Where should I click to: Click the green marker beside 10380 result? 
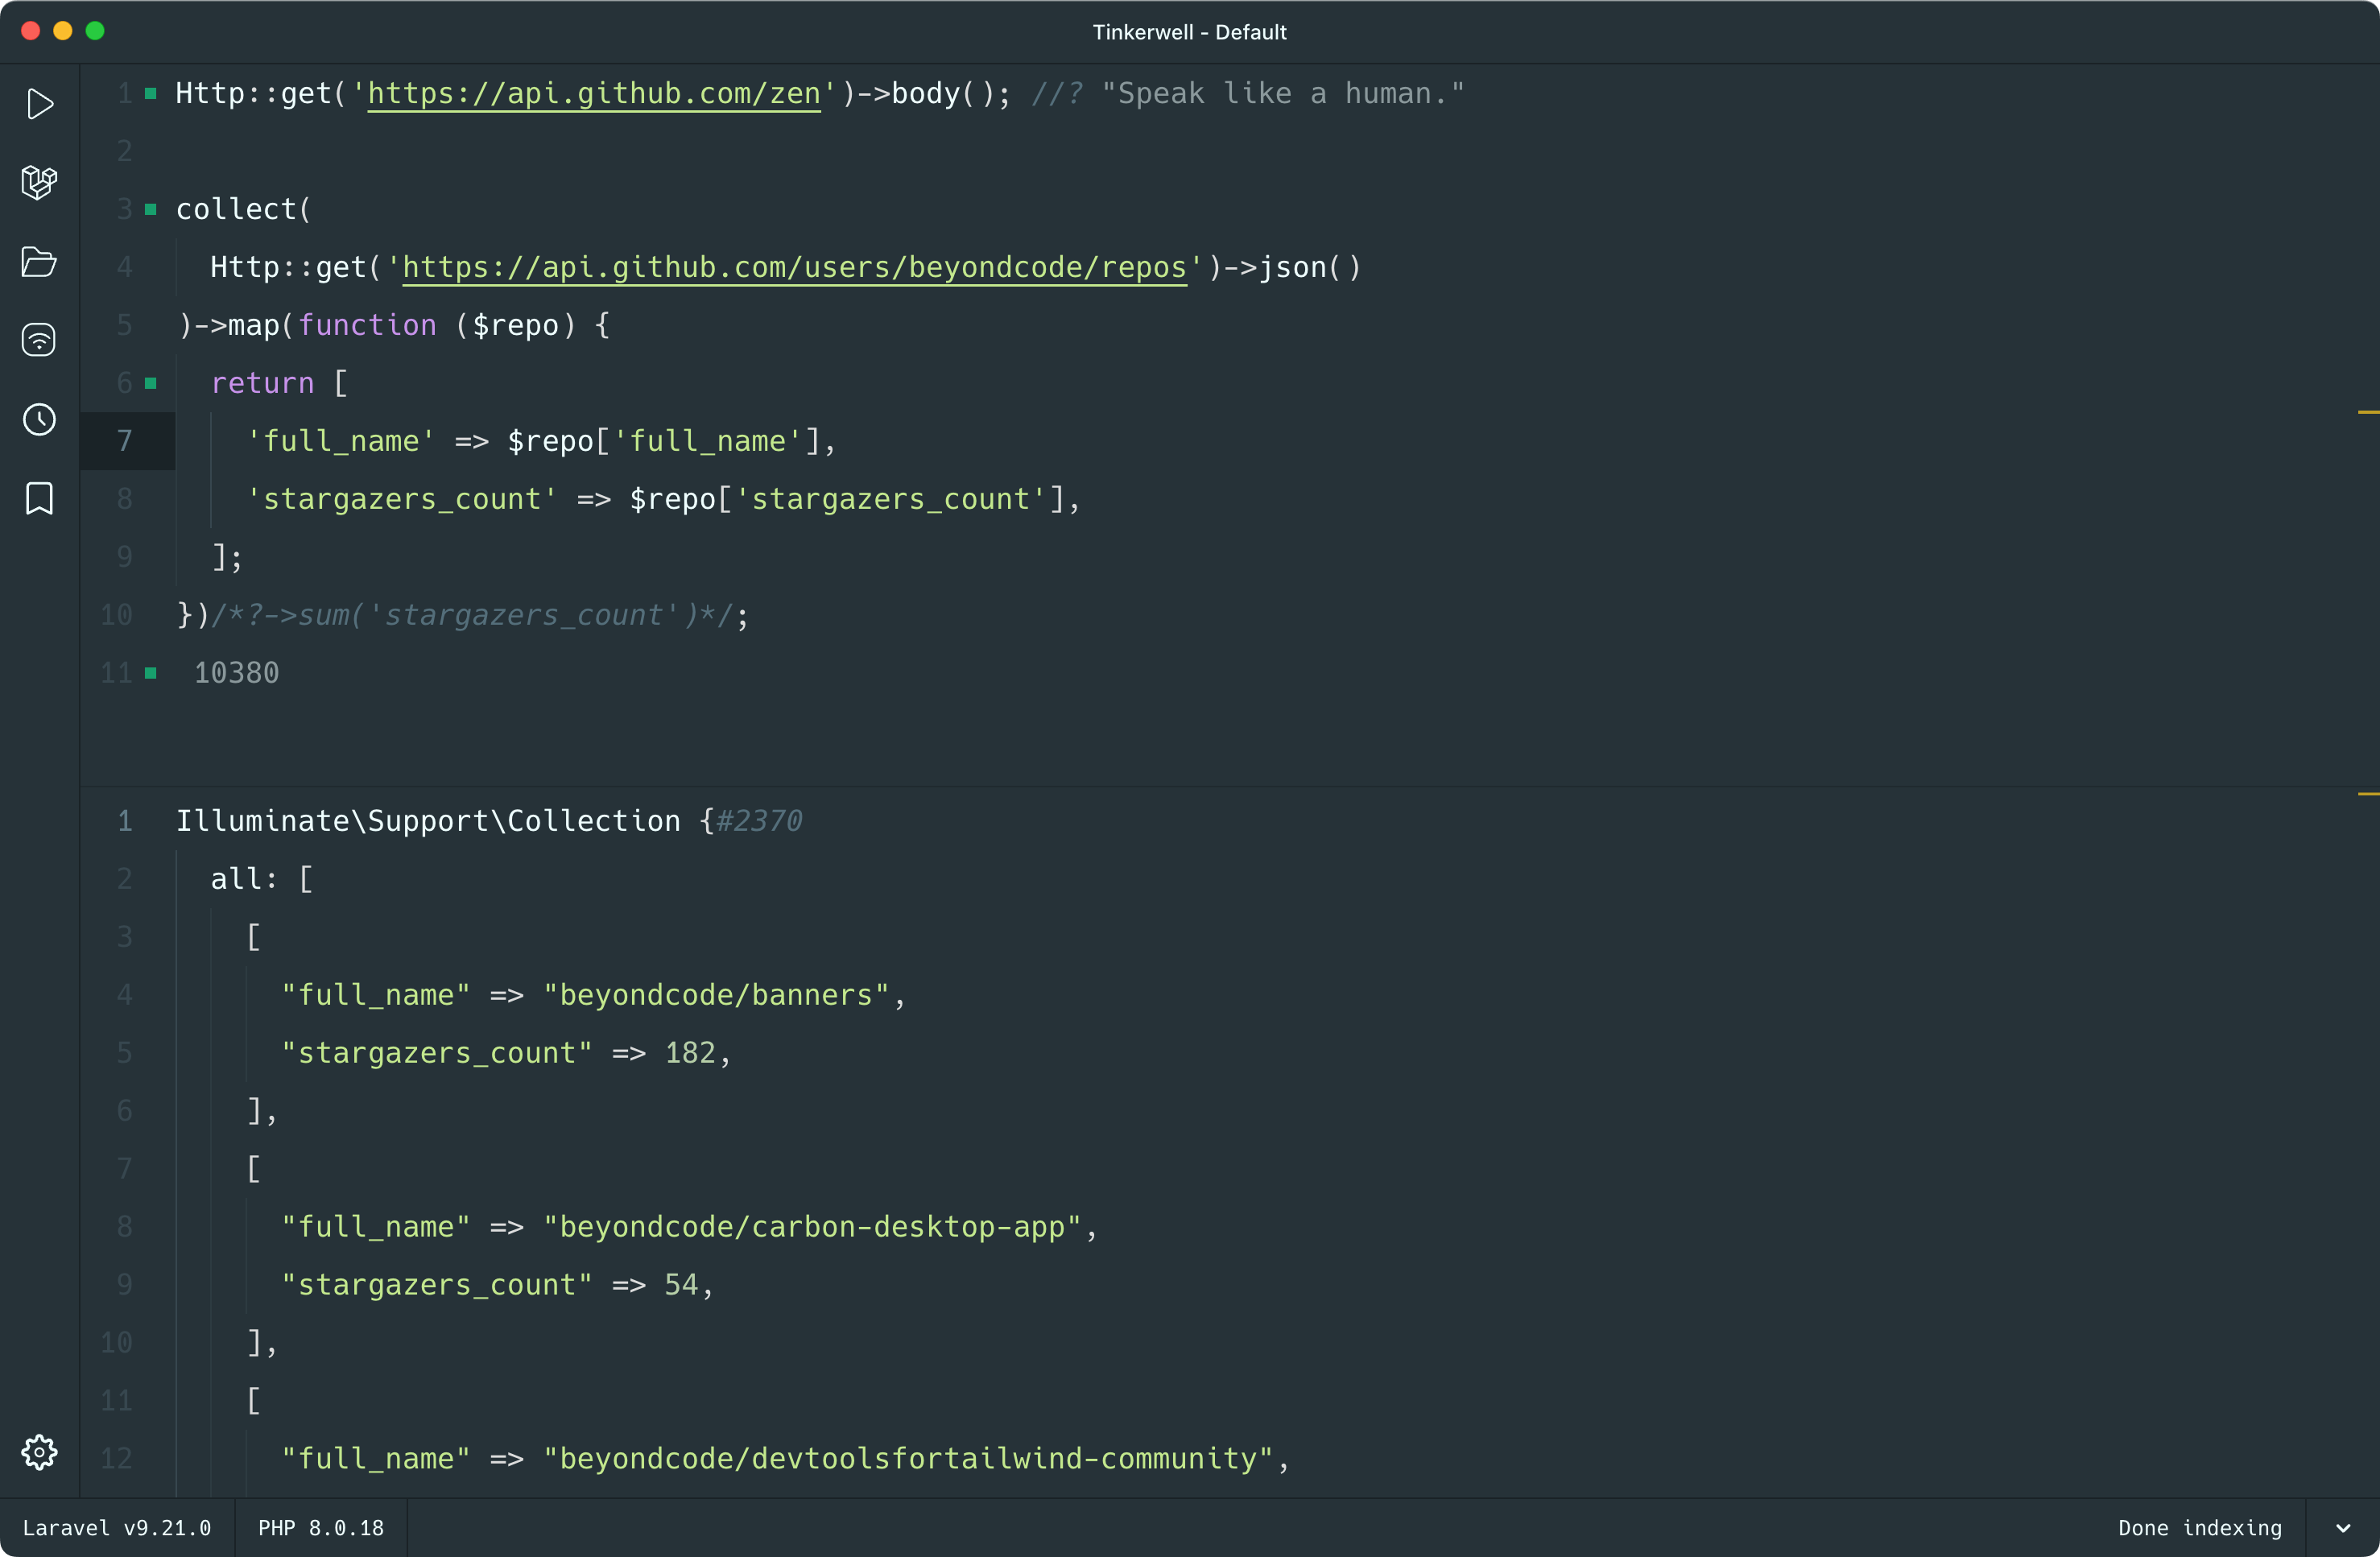pos(151,673)
